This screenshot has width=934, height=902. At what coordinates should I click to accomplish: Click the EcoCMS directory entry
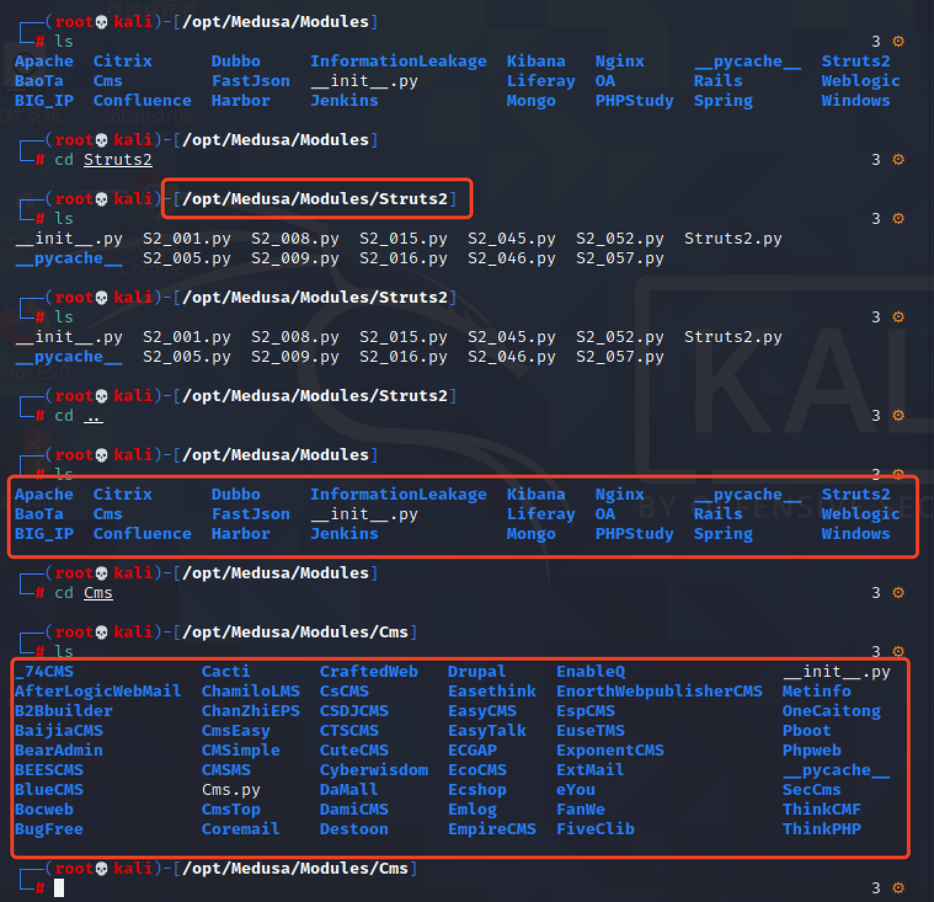[477, 770]
